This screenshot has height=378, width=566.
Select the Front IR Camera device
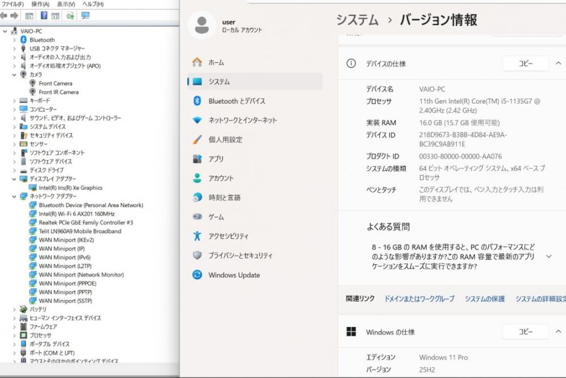tap(58, 92)
